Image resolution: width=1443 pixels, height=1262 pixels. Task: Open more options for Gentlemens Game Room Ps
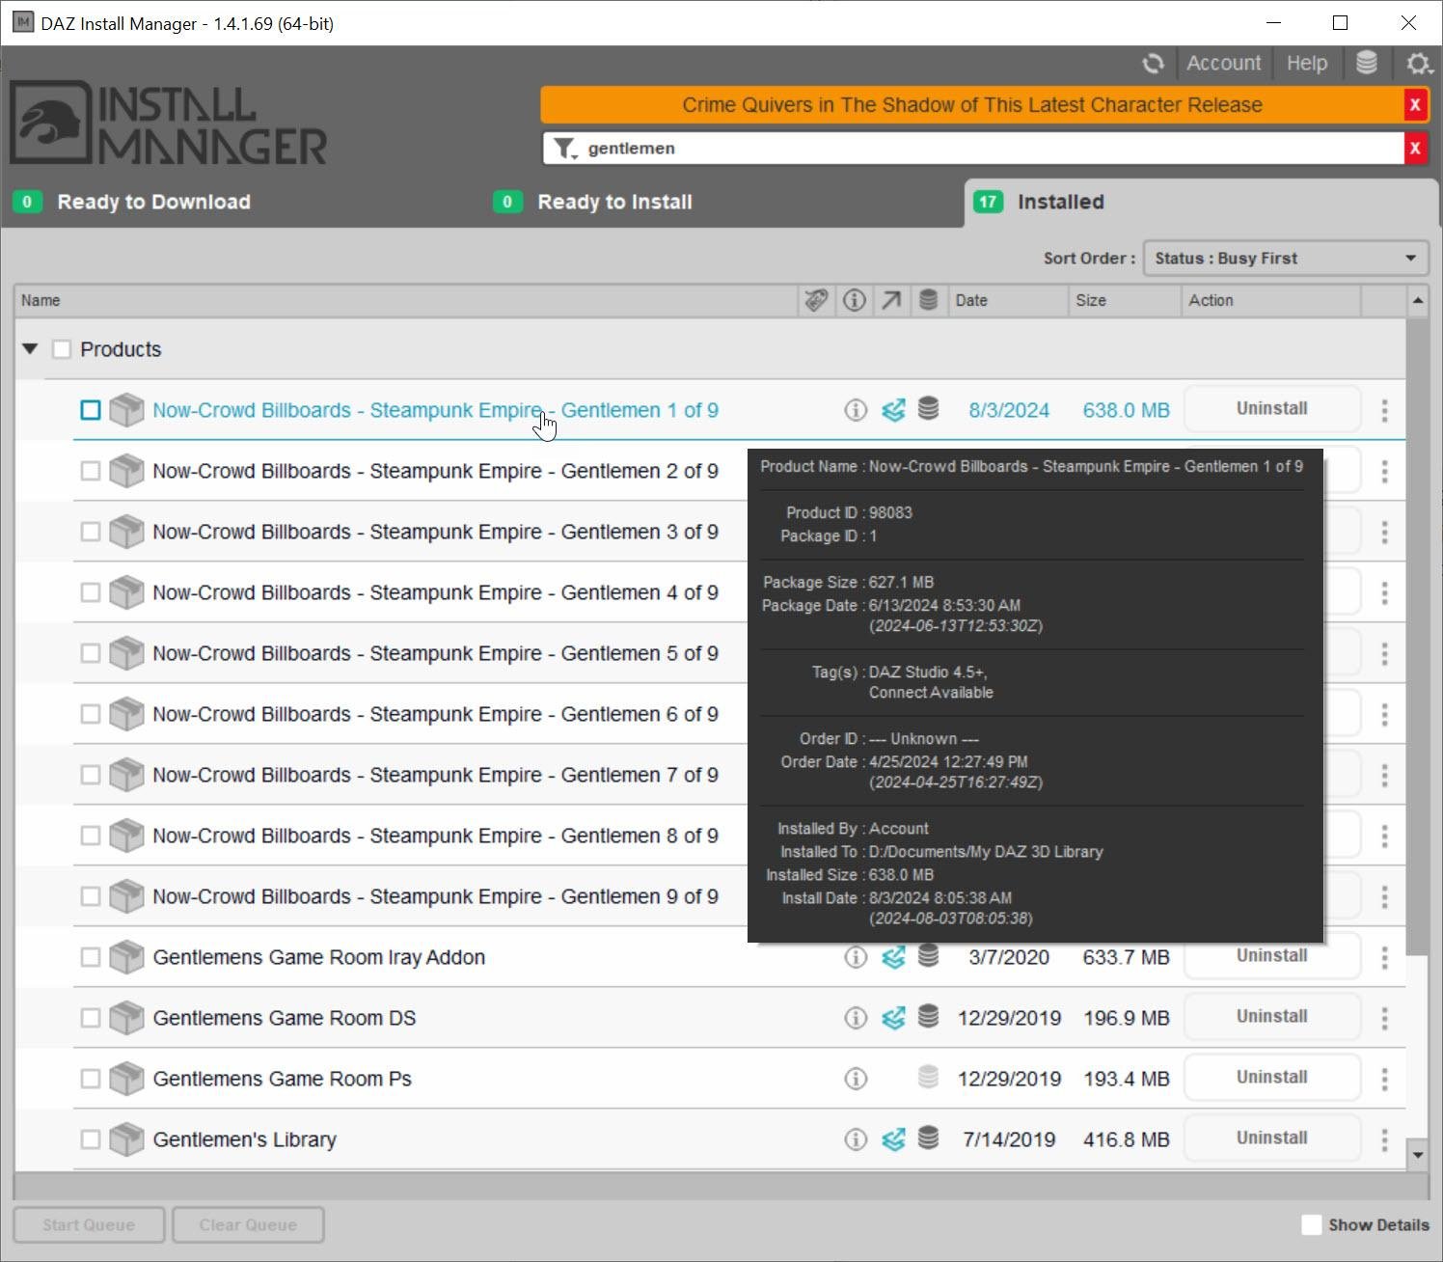coord(1384,1079)
